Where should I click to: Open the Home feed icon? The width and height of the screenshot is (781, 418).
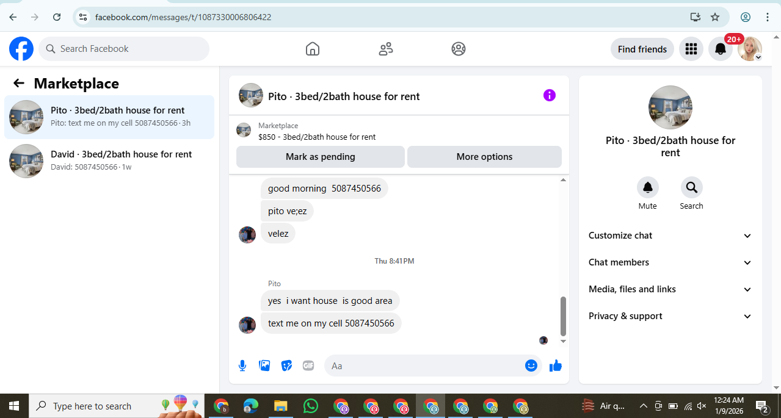[x=313, y=49]
